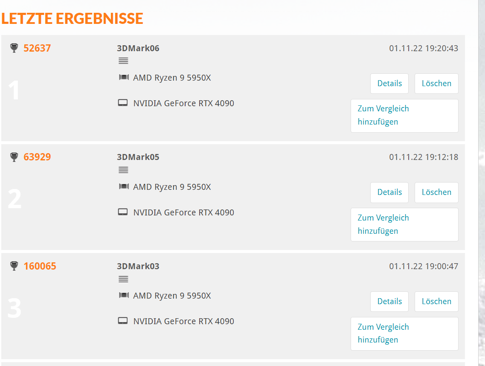This screenshot has width=485, height=366.
Task: Expand the list icon under 3DMark05
Action: 123,170
